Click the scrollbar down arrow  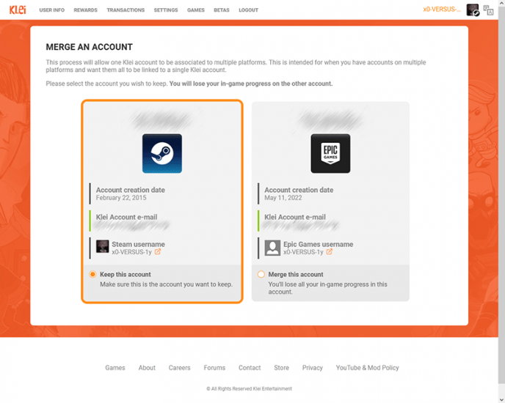(502, 400)
